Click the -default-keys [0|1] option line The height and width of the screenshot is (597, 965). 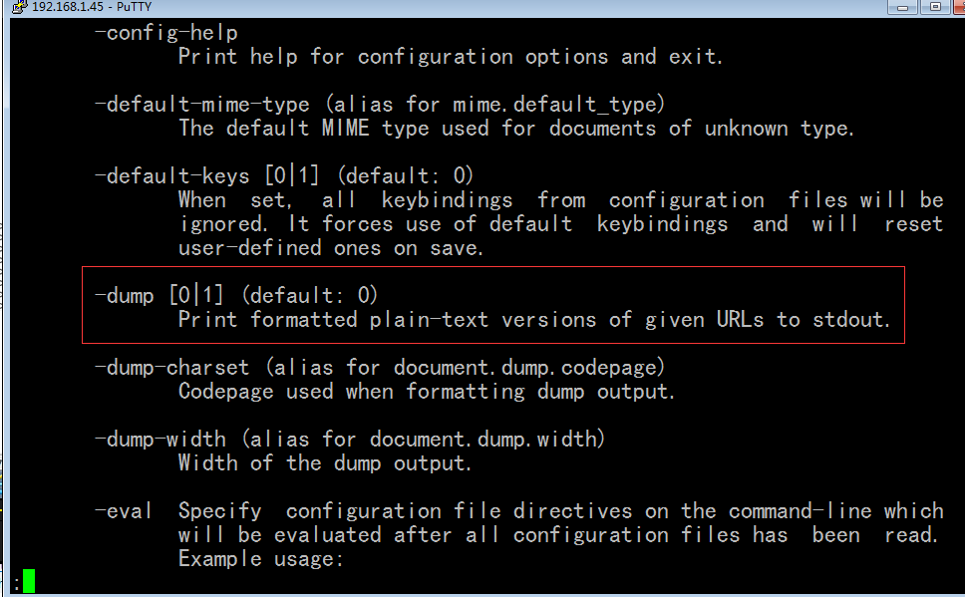pyautogui.click(x=284, y=176)
